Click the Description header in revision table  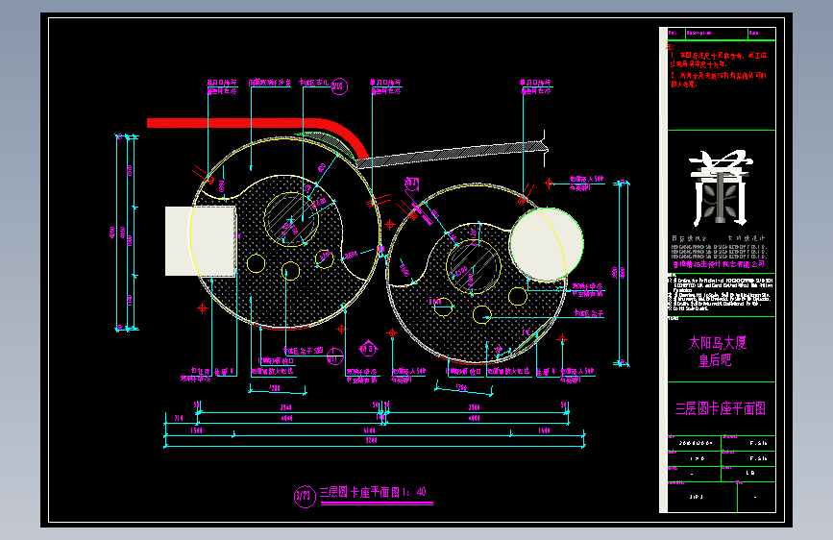point(698,33)
